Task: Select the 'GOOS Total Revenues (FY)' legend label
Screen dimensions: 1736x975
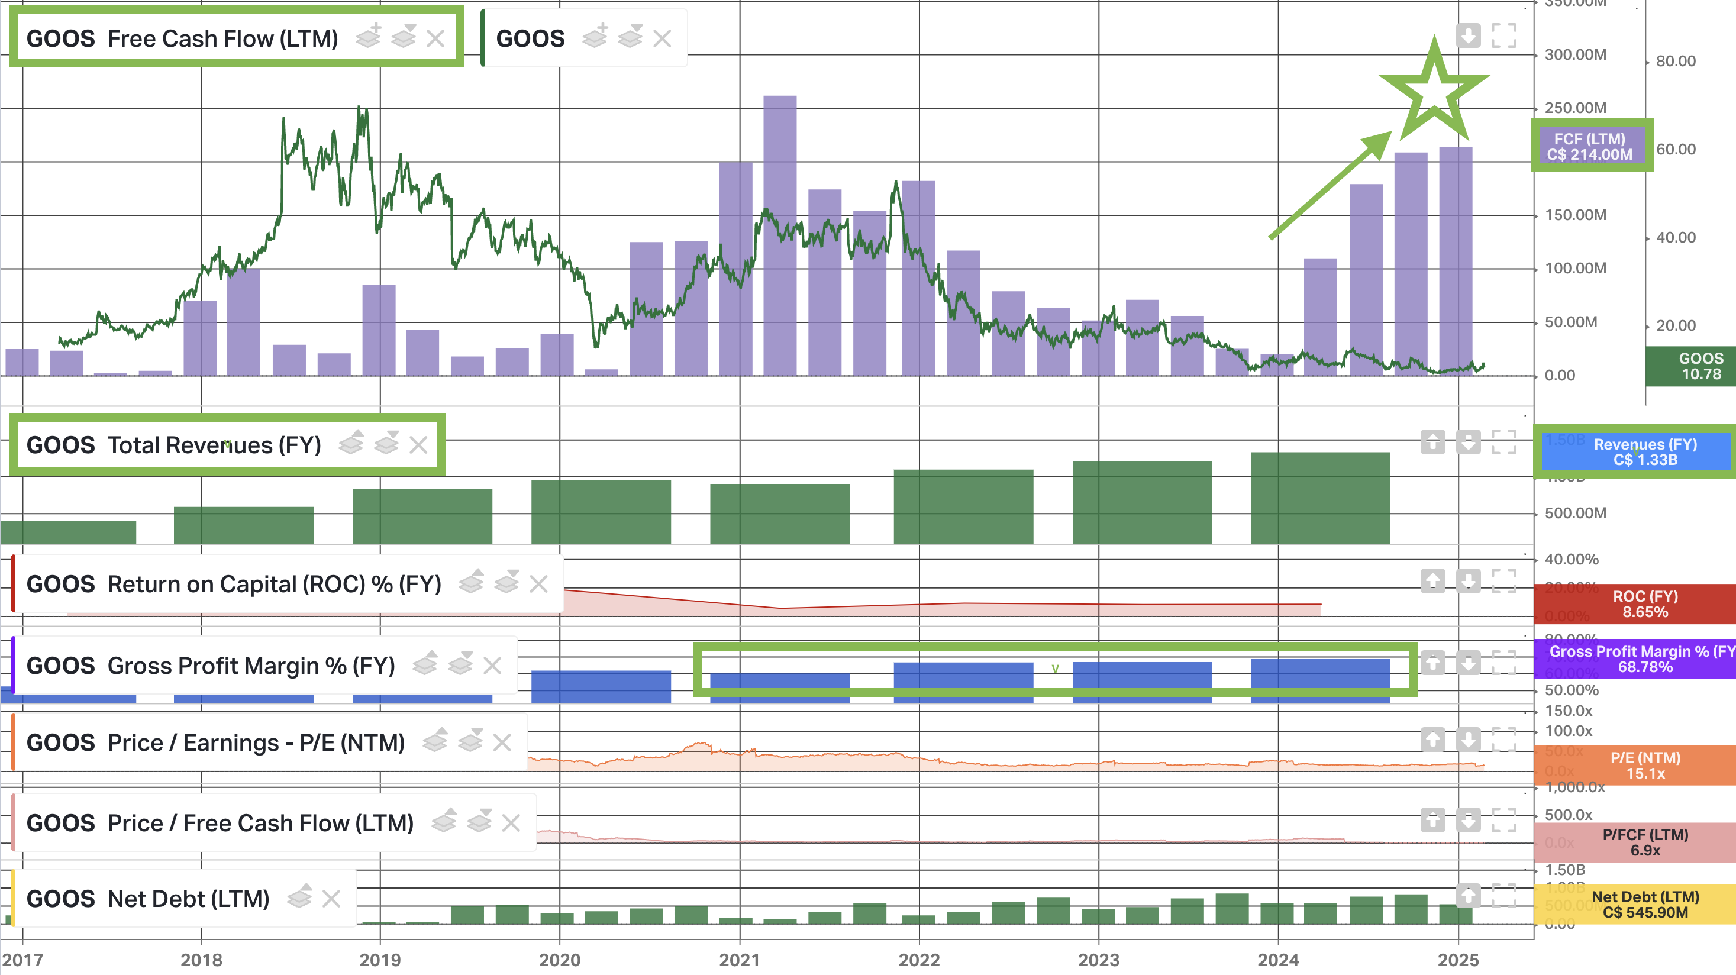Action: tap(174, 445)
